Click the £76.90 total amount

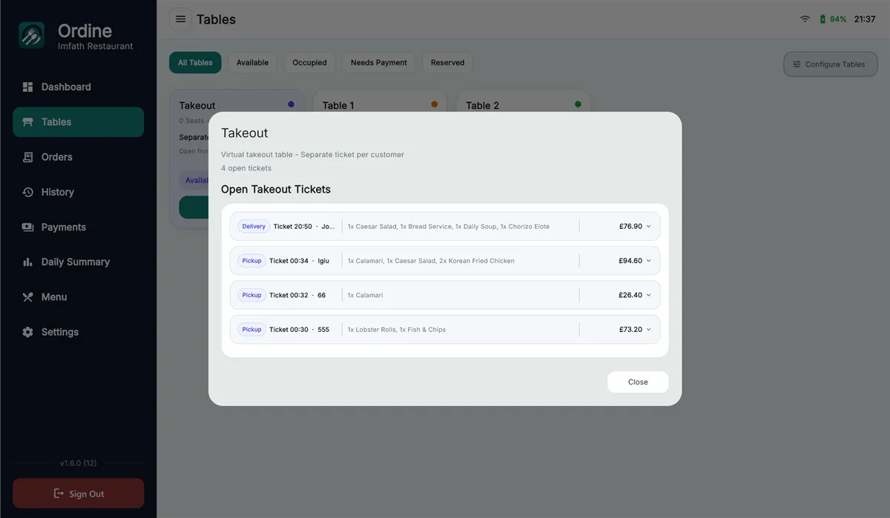(630, 227)
